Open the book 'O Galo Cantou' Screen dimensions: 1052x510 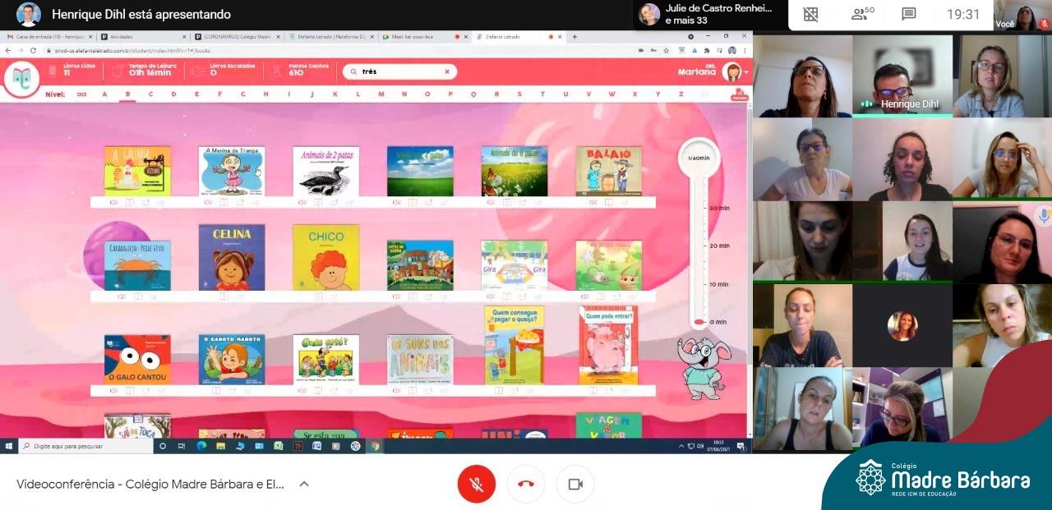pos(137,360)
